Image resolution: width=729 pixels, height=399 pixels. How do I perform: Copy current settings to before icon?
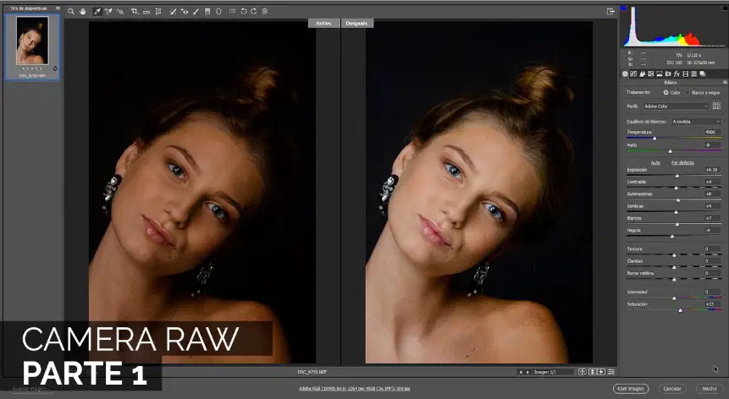(x=601, y=372)
